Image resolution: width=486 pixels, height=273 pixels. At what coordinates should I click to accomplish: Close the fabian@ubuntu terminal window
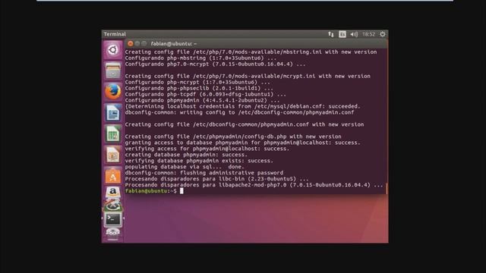130,44
